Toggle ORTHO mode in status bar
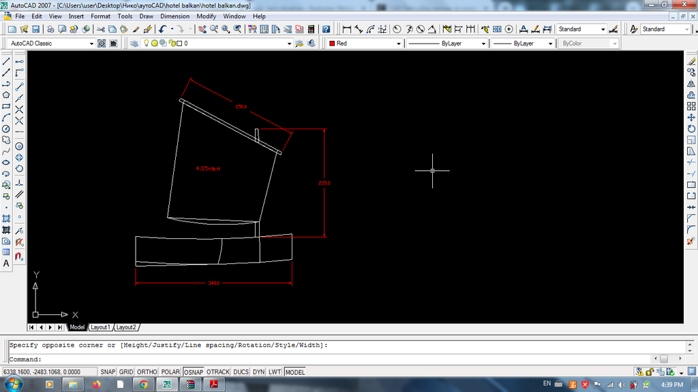The height and width of the screenshot is (392, 698). 147,372
